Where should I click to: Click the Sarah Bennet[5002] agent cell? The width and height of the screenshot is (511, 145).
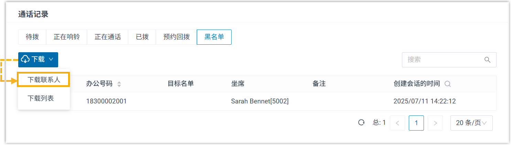260,101
